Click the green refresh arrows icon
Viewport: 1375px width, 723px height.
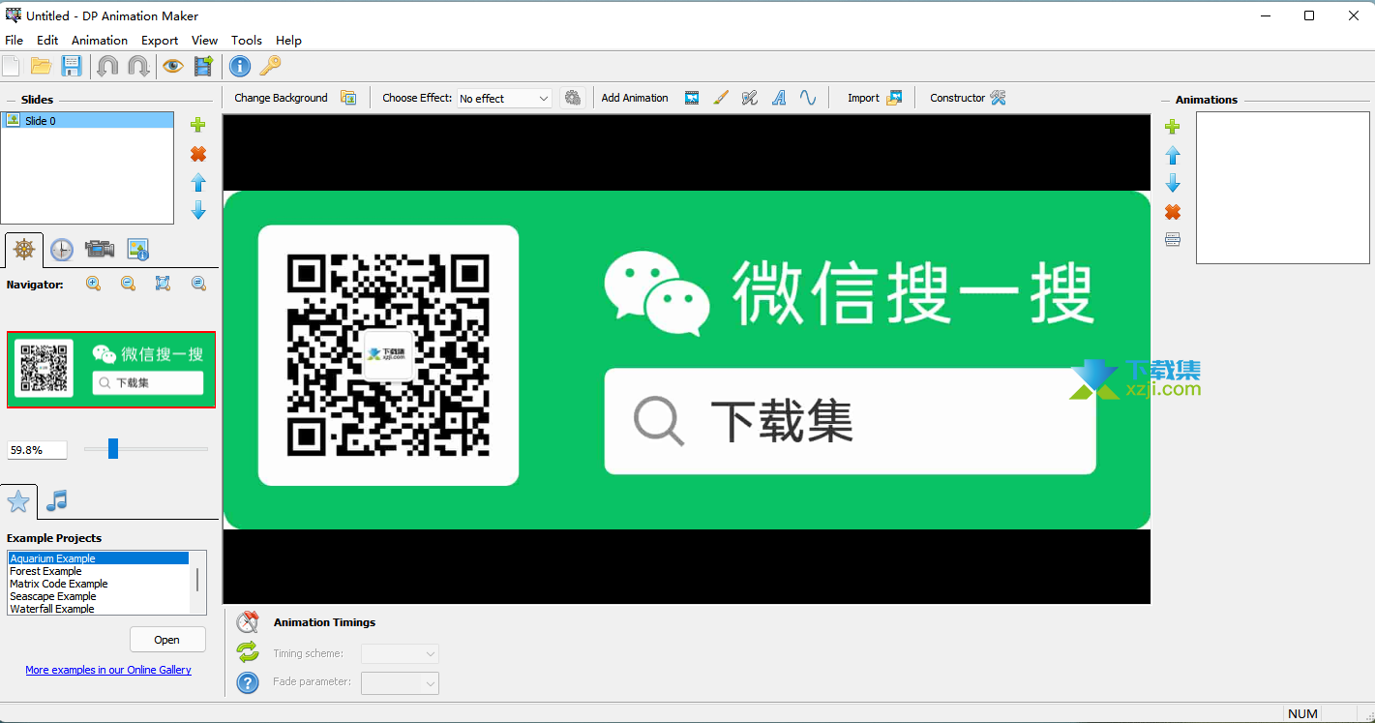click(248, 652)
